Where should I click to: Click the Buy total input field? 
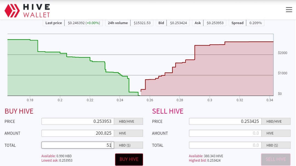click(x=78, y=145)
